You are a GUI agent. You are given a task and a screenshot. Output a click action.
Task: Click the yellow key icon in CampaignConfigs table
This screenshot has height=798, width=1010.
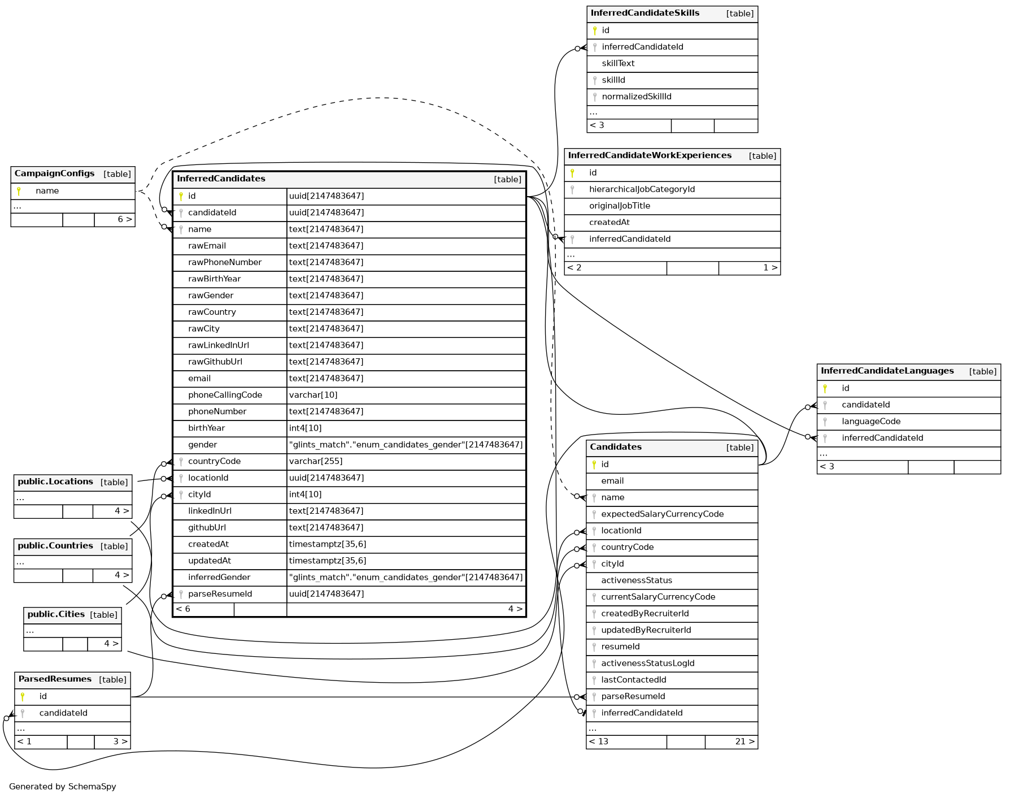(x=19, y=192)
